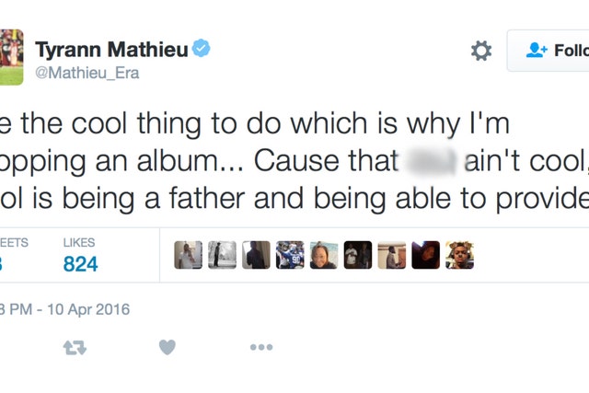Image resolution: width=589 pixels, height=393 pixels.
Task: Open third liker's dark silhouette avatar
Action: pyautogui.click(x=256, y=255)
